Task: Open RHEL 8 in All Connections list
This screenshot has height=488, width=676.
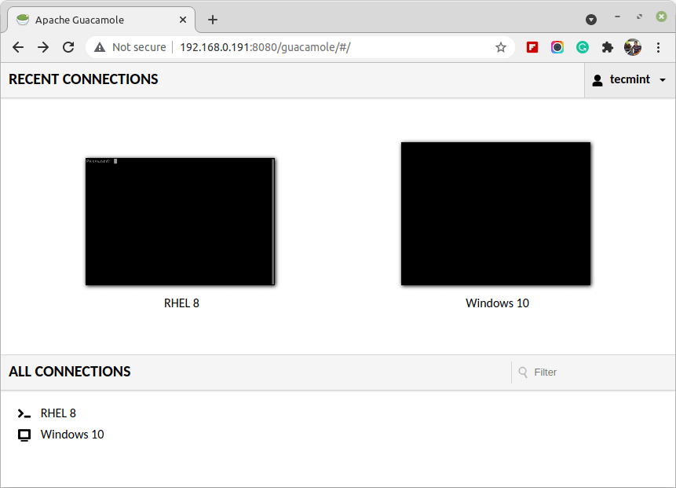Action: pyautogui.click(x=58, y=413)
